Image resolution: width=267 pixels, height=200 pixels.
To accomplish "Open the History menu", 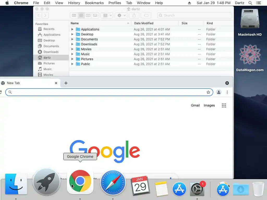I will (x=74, y=3).
